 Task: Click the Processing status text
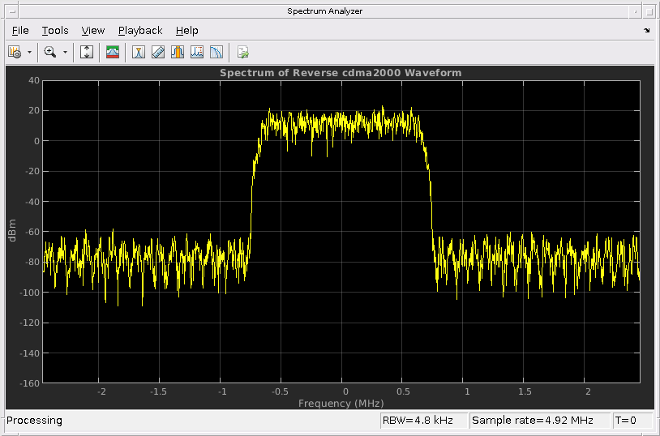(x=34, y=421)
